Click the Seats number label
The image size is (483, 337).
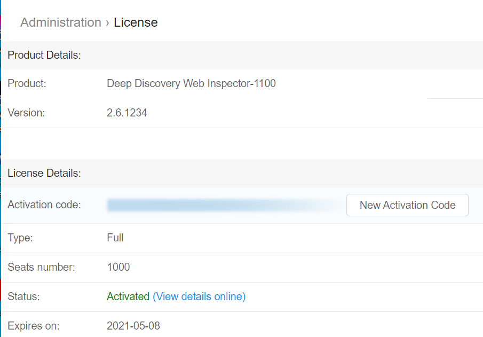pyautogui.click(x=41, y=267)
